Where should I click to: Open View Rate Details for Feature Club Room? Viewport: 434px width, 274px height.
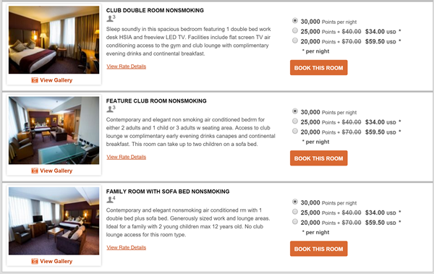point(126,157)
